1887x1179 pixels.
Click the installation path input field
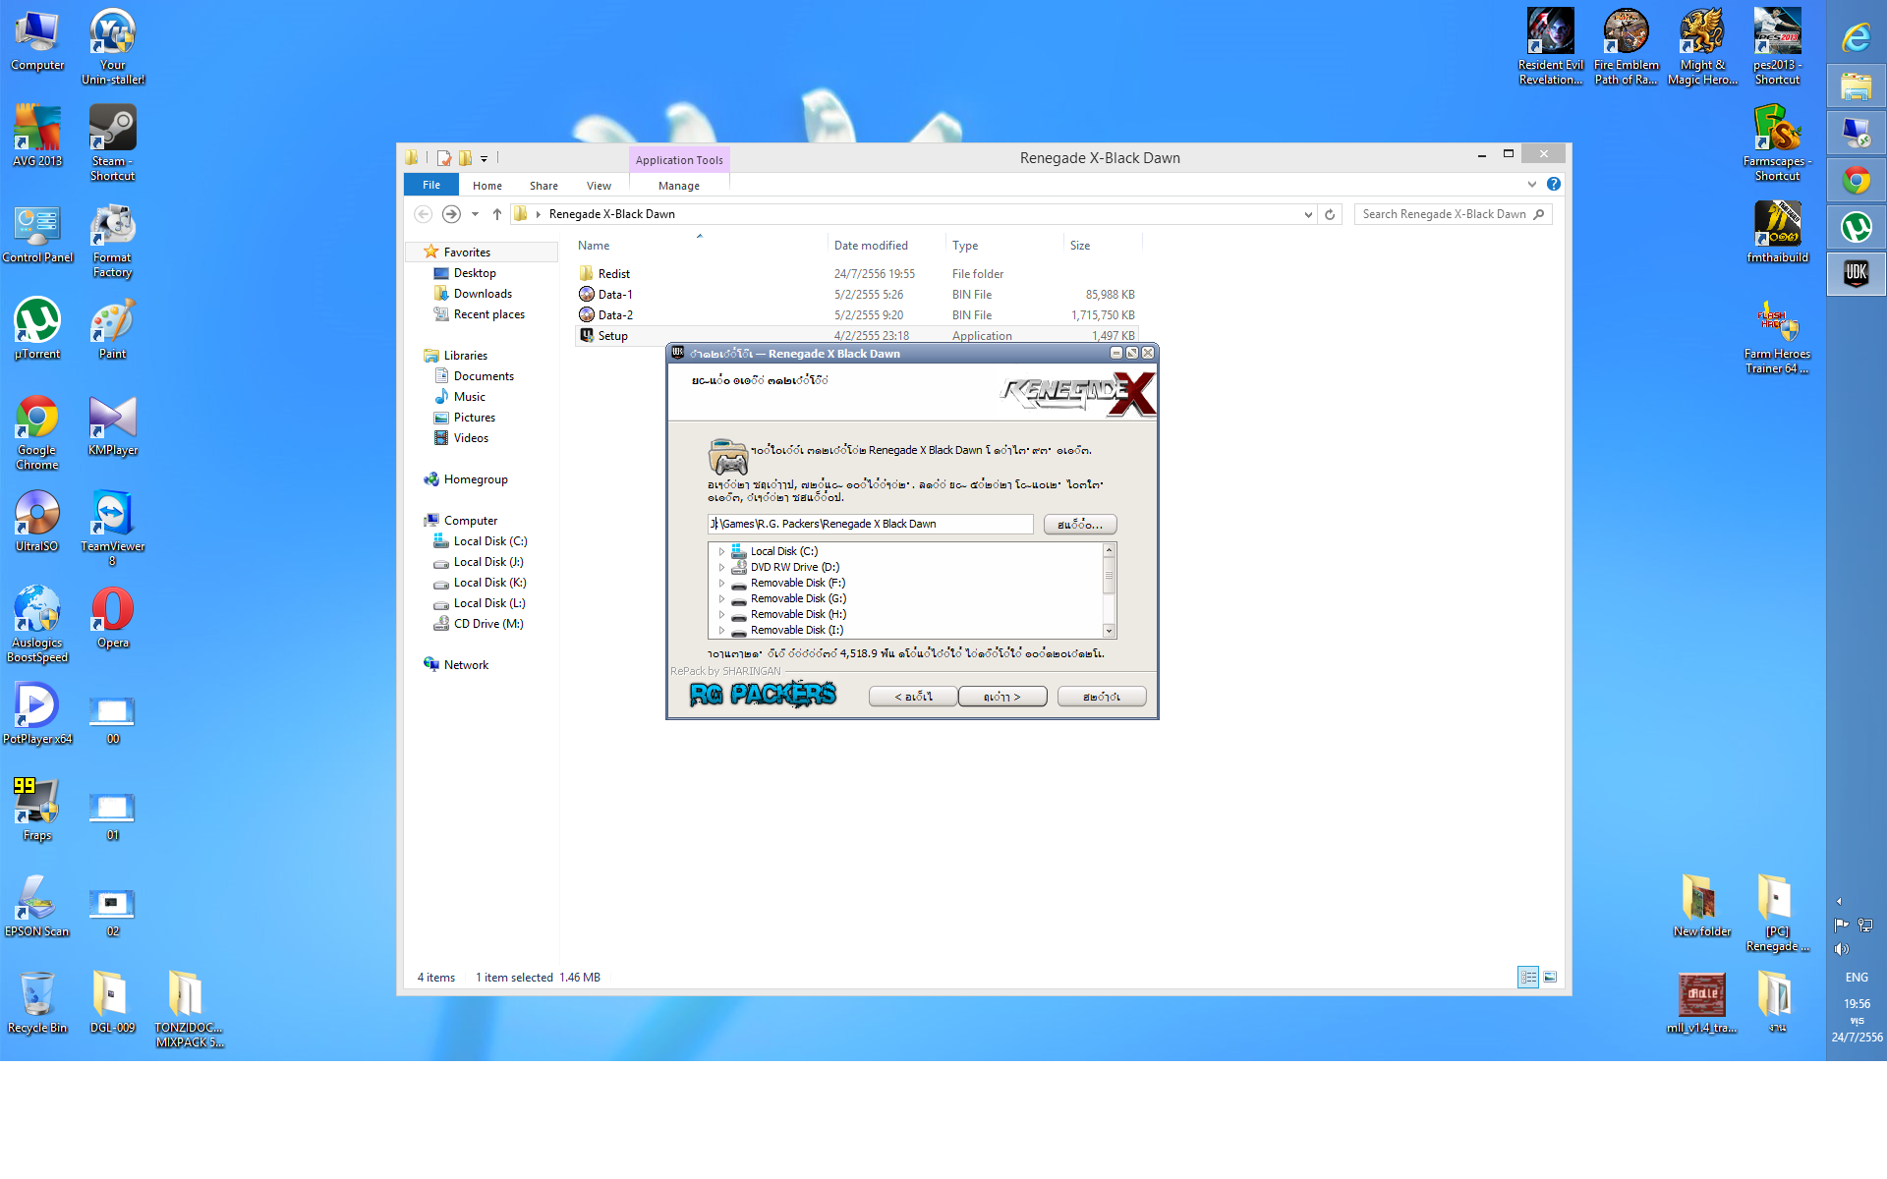[x=870, y=524]
